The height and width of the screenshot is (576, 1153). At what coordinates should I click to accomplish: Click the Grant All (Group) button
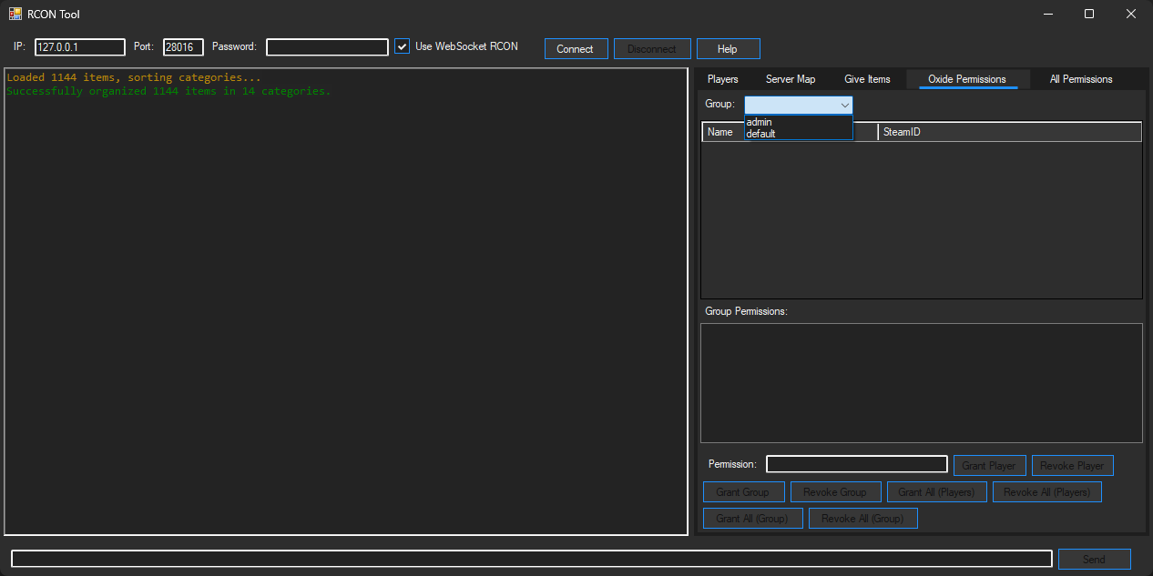click(x=752, y=518)
